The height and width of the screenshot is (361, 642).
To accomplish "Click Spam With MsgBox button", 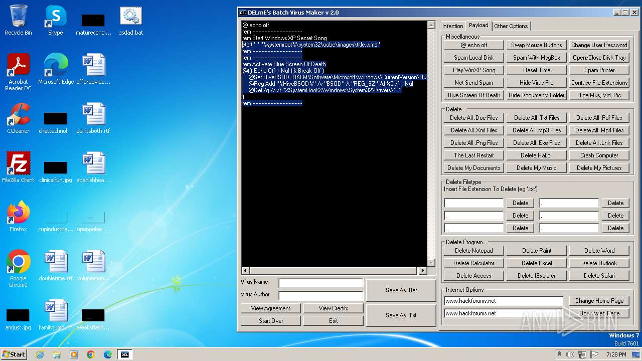I will 537,58.
